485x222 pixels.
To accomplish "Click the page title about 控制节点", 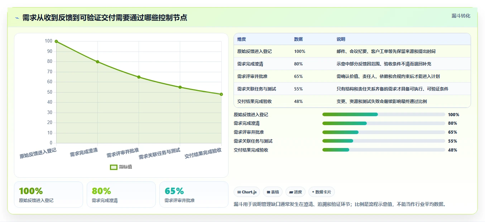I will click(x=105, y=18).
